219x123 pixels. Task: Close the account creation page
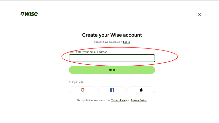coord(200,15)
